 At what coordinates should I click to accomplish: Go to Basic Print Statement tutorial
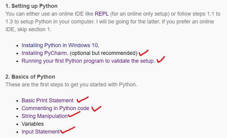tap(47, 100)
